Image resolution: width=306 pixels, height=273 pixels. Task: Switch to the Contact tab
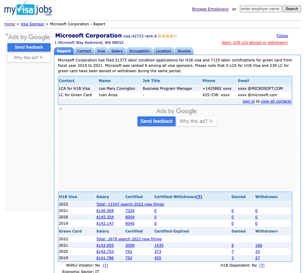point(84,51)
